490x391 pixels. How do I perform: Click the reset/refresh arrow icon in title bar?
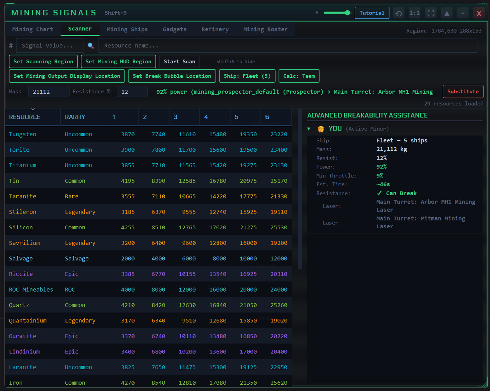click(399, 13)
